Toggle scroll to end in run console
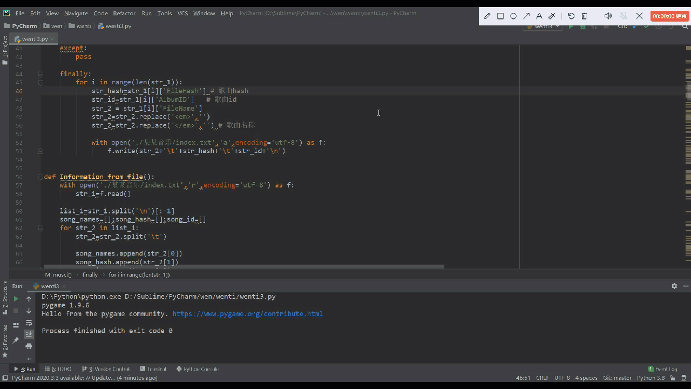 pyautogui.click(x=29, y=334)
